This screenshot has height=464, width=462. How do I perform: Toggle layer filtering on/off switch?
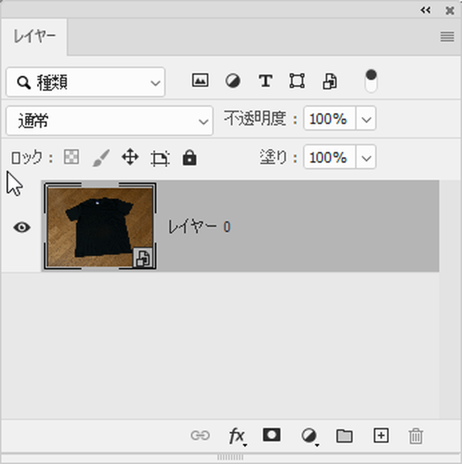point(371,81)
